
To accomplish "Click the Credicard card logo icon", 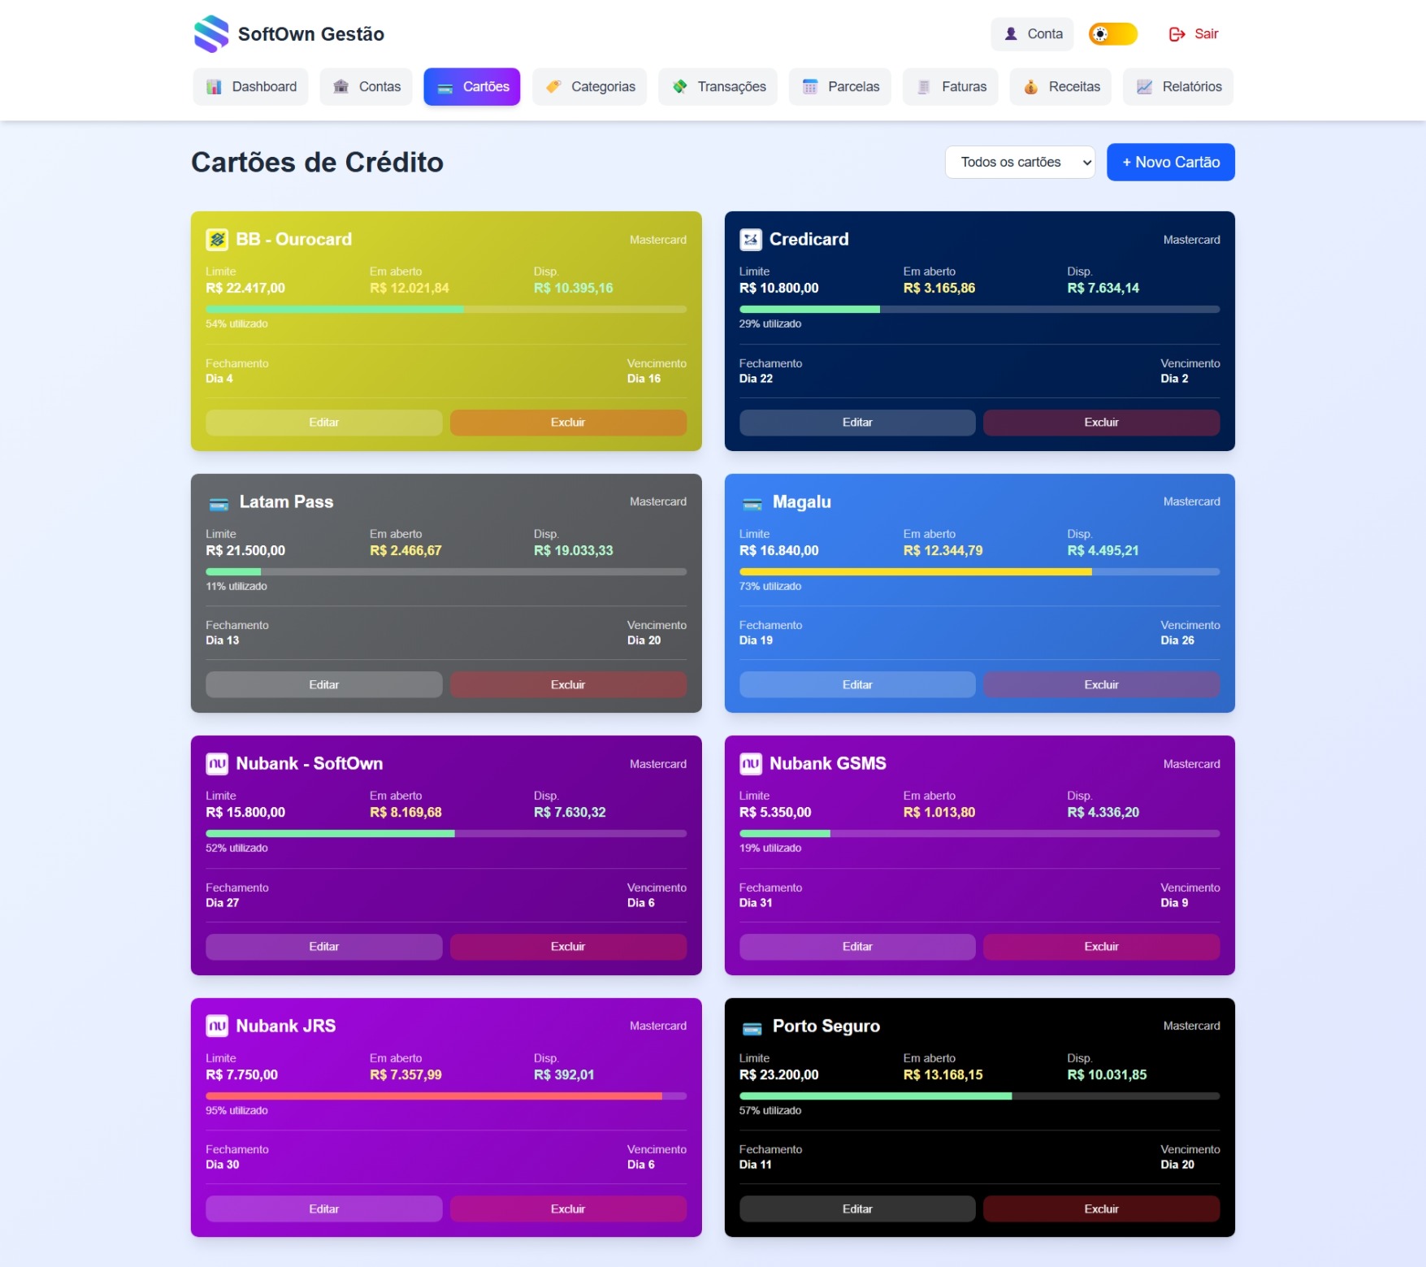I will click(x=750, y=240).
